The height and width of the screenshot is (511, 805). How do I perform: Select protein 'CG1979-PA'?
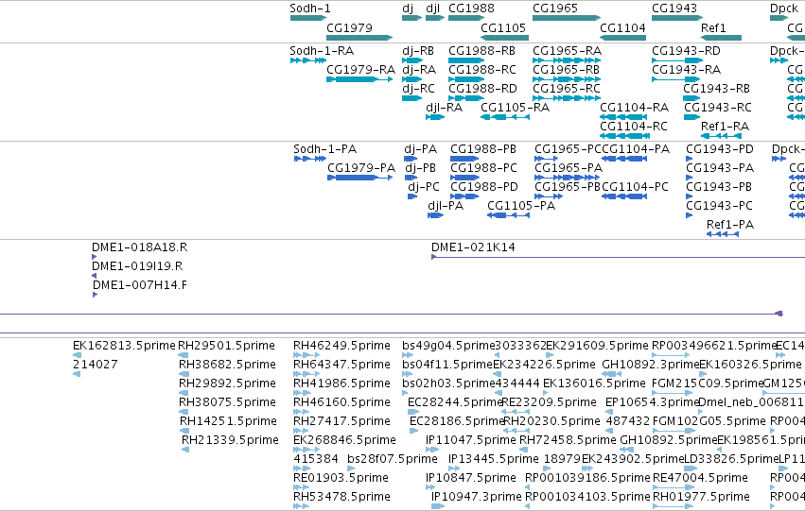tap(361, 168)
